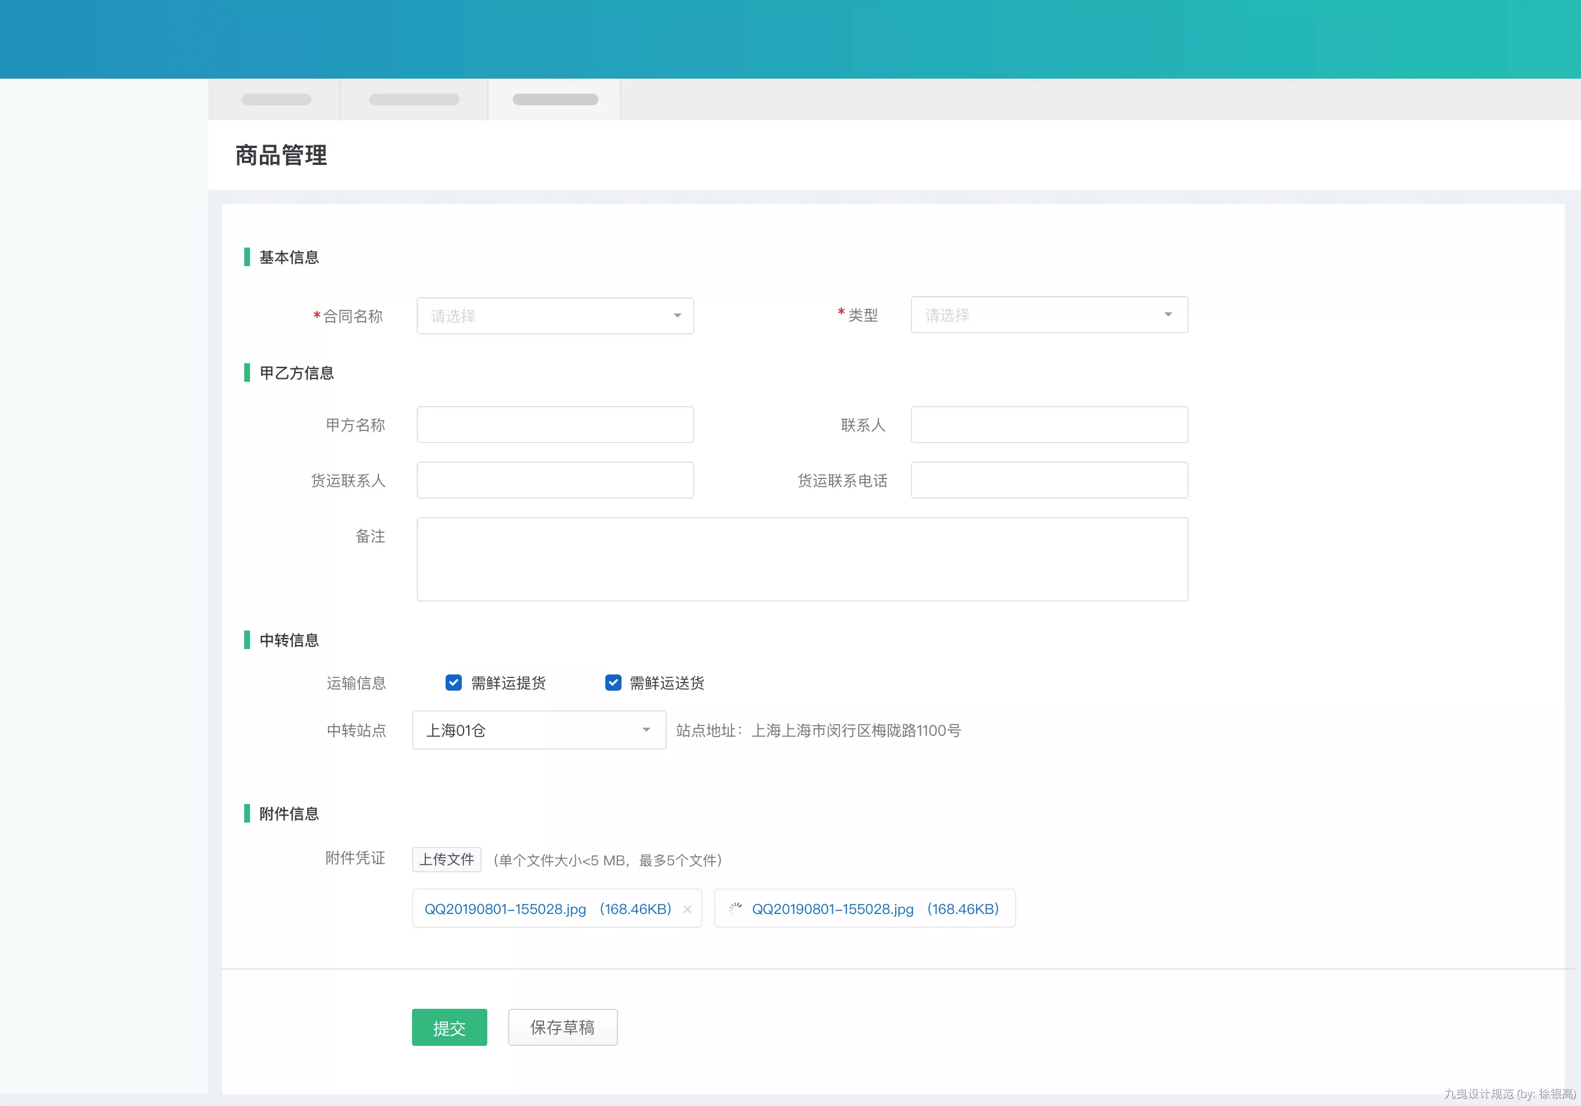Select the third active tab
The width and height of the screenshot is (1581, 1106).
(554, 100)
